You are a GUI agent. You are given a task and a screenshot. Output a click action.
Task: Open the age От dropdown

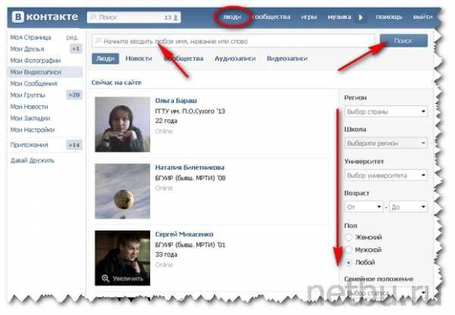(364, 206)
